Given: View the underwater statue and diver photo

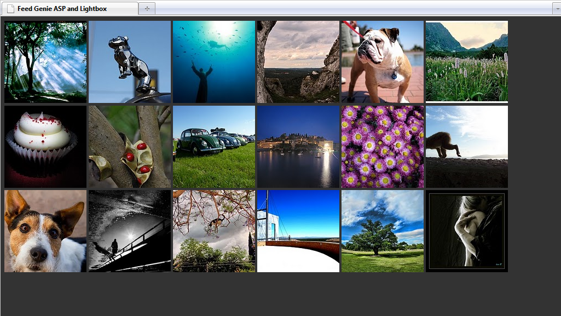Looking at the screenshot, I should coord(214,62).
